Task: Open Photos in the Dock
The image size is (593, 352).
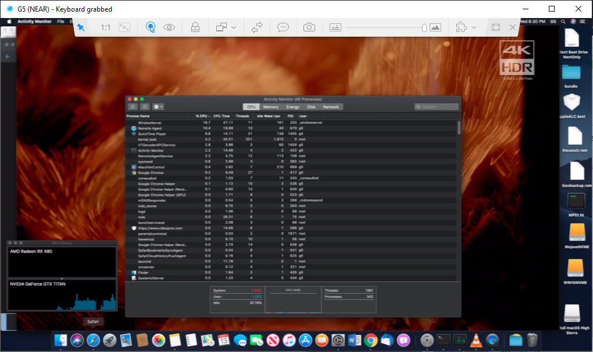Action: tap(159, 340)
